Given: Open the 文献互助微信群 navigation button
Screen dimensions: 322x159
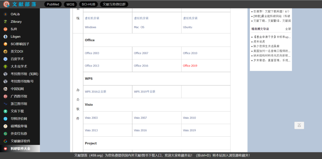Looking at the screenshot, I should click(114, 4).
